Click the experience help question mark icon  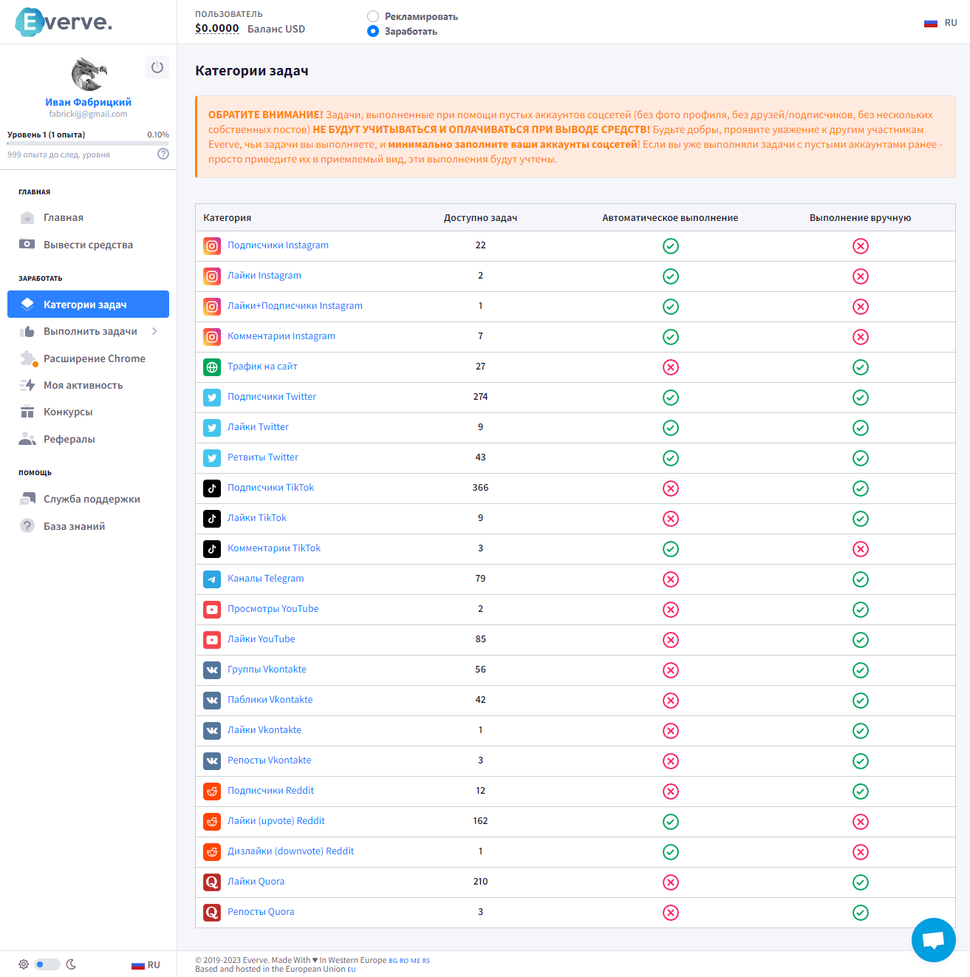tap(163, 154)
